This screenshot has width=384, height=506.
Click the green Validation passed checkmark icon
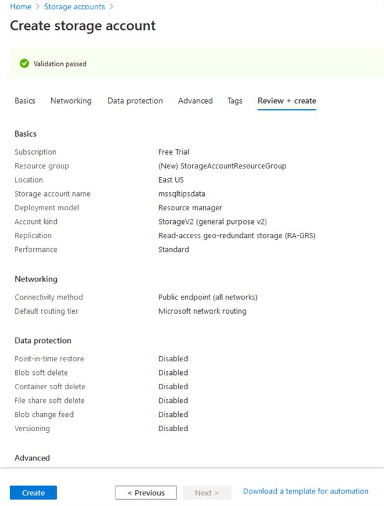coord(24,64)
